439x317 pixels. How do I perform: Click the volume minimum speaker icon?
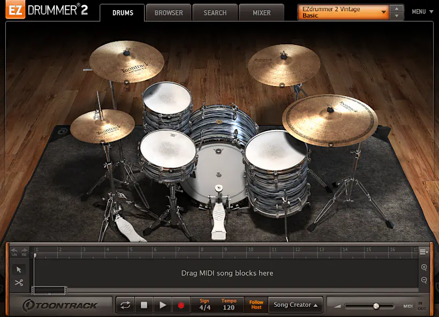(337, 306)
